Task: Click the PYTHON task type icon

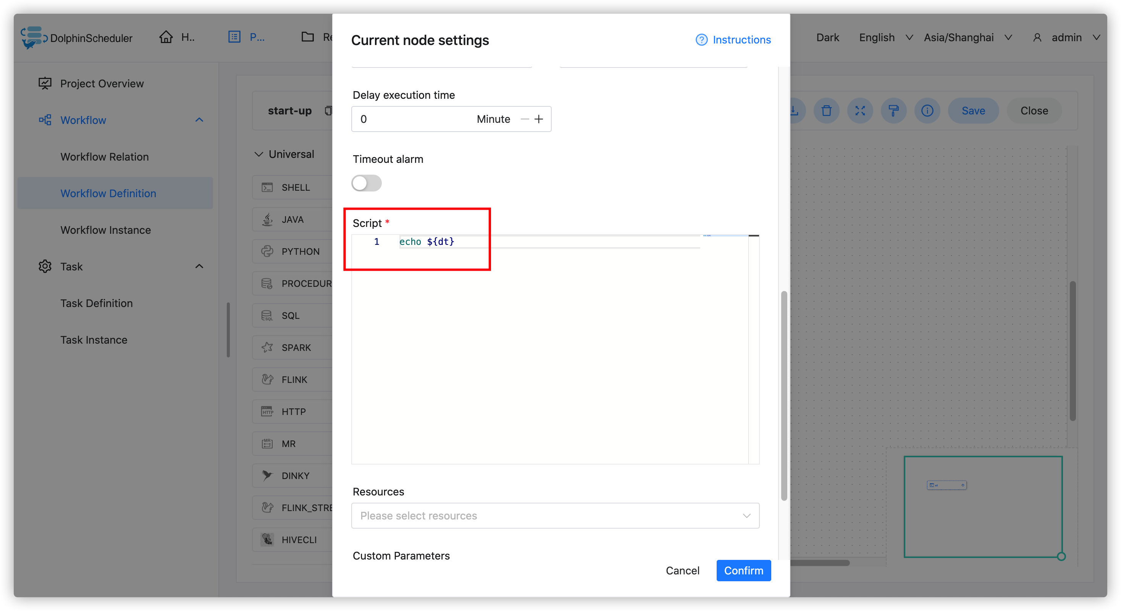Action: pos(267,251)
